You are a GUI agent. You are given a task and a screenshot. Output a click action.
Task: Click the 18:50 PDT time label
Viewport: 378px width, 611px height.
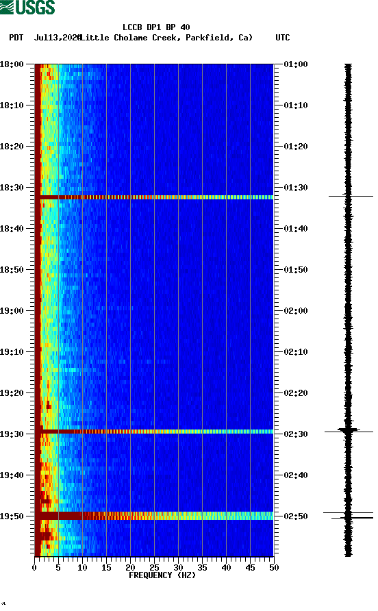click(x=12, y=270)
